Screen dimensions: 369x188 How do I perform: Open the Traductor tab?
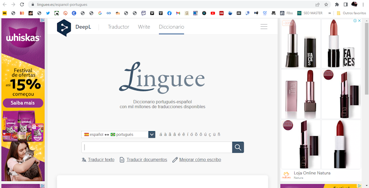pyautogui.click(x=119, y=27)
